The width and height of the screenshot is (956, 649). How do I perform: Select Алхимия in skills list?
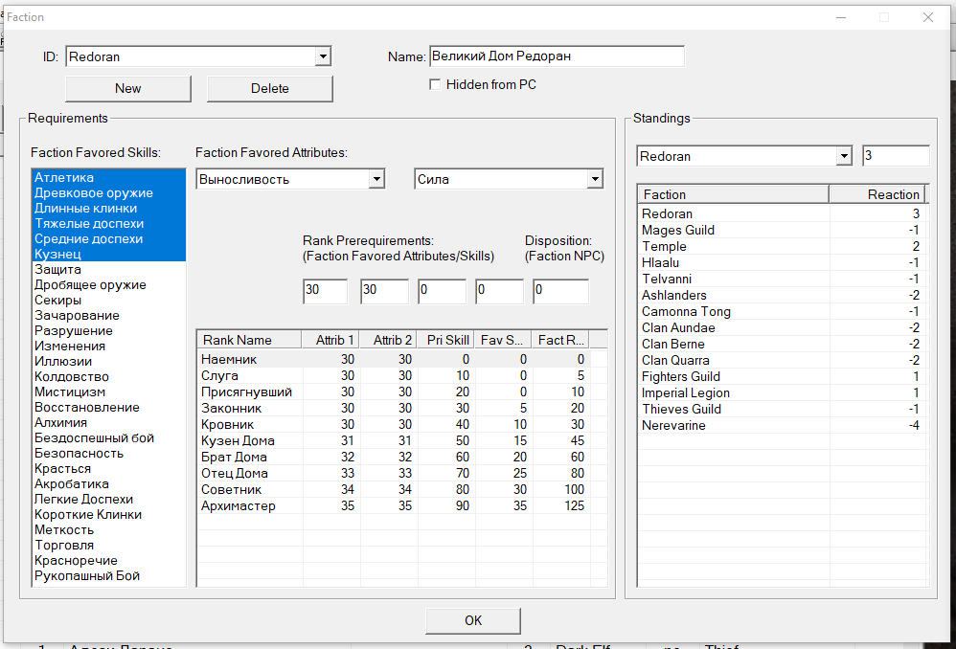tap(108, 422)
